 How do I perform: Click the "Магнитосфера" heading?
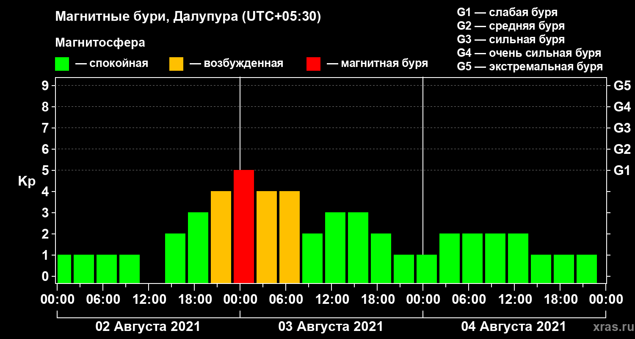coord(100,43)
